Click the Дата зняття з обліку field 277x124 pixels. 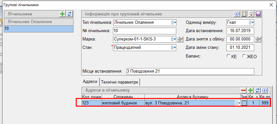click(x=240, y=39)
